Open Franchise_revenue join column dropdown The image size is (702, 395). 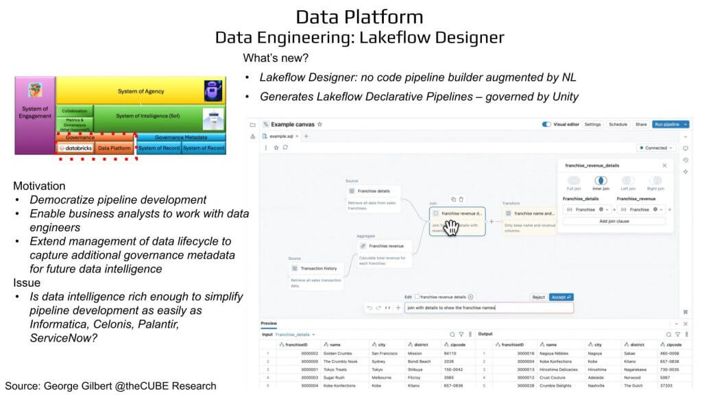pos(641,210)
